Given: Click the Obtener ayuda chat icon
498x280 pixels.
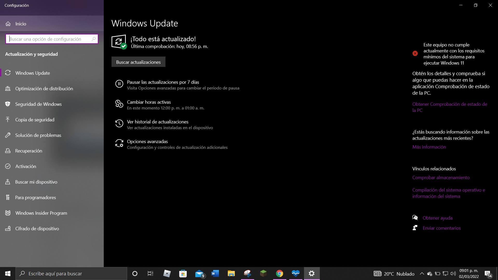Looking at the screenshot, I should 415,218.
